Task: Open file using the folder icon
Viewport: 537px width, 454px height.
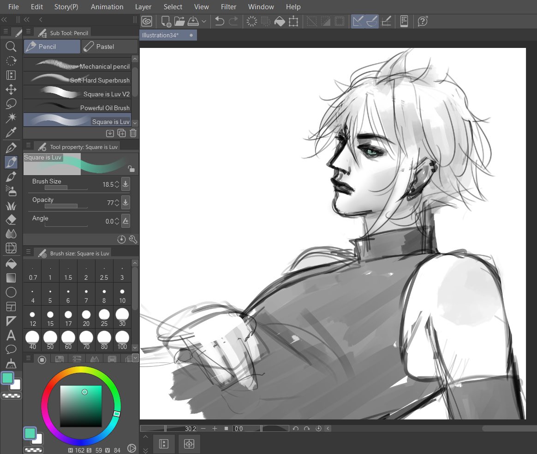Action: click(x=179, y=21)
